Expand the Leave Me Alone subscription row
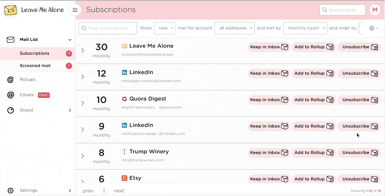 coord(83,50)
